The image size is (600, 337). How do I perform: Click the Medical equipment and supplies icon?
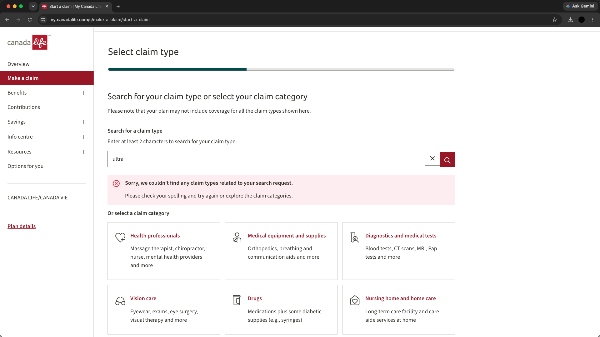[x=237, y=237]
